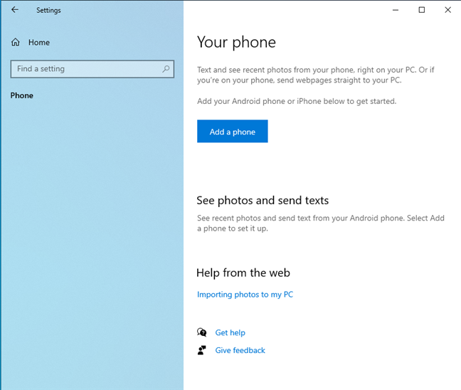Click the Get help chat icon
Image resolution: width=461 pixels, height=390 pixels.
tap(202, 332)
